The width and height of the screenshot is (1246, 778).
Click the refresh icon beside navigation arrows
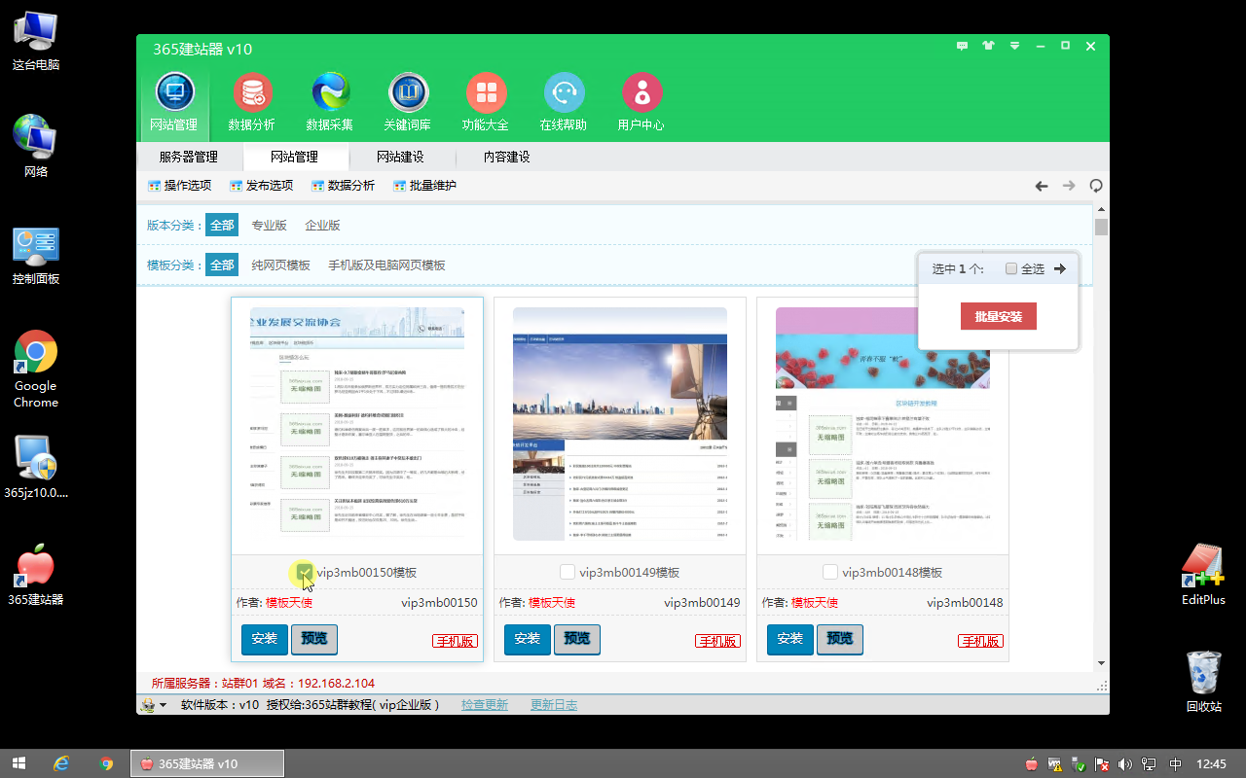(1096, 186)
